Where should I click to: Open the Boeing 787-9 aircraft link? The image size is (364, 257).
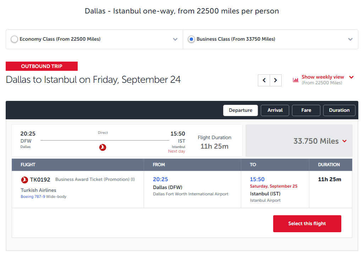(33, 196)
